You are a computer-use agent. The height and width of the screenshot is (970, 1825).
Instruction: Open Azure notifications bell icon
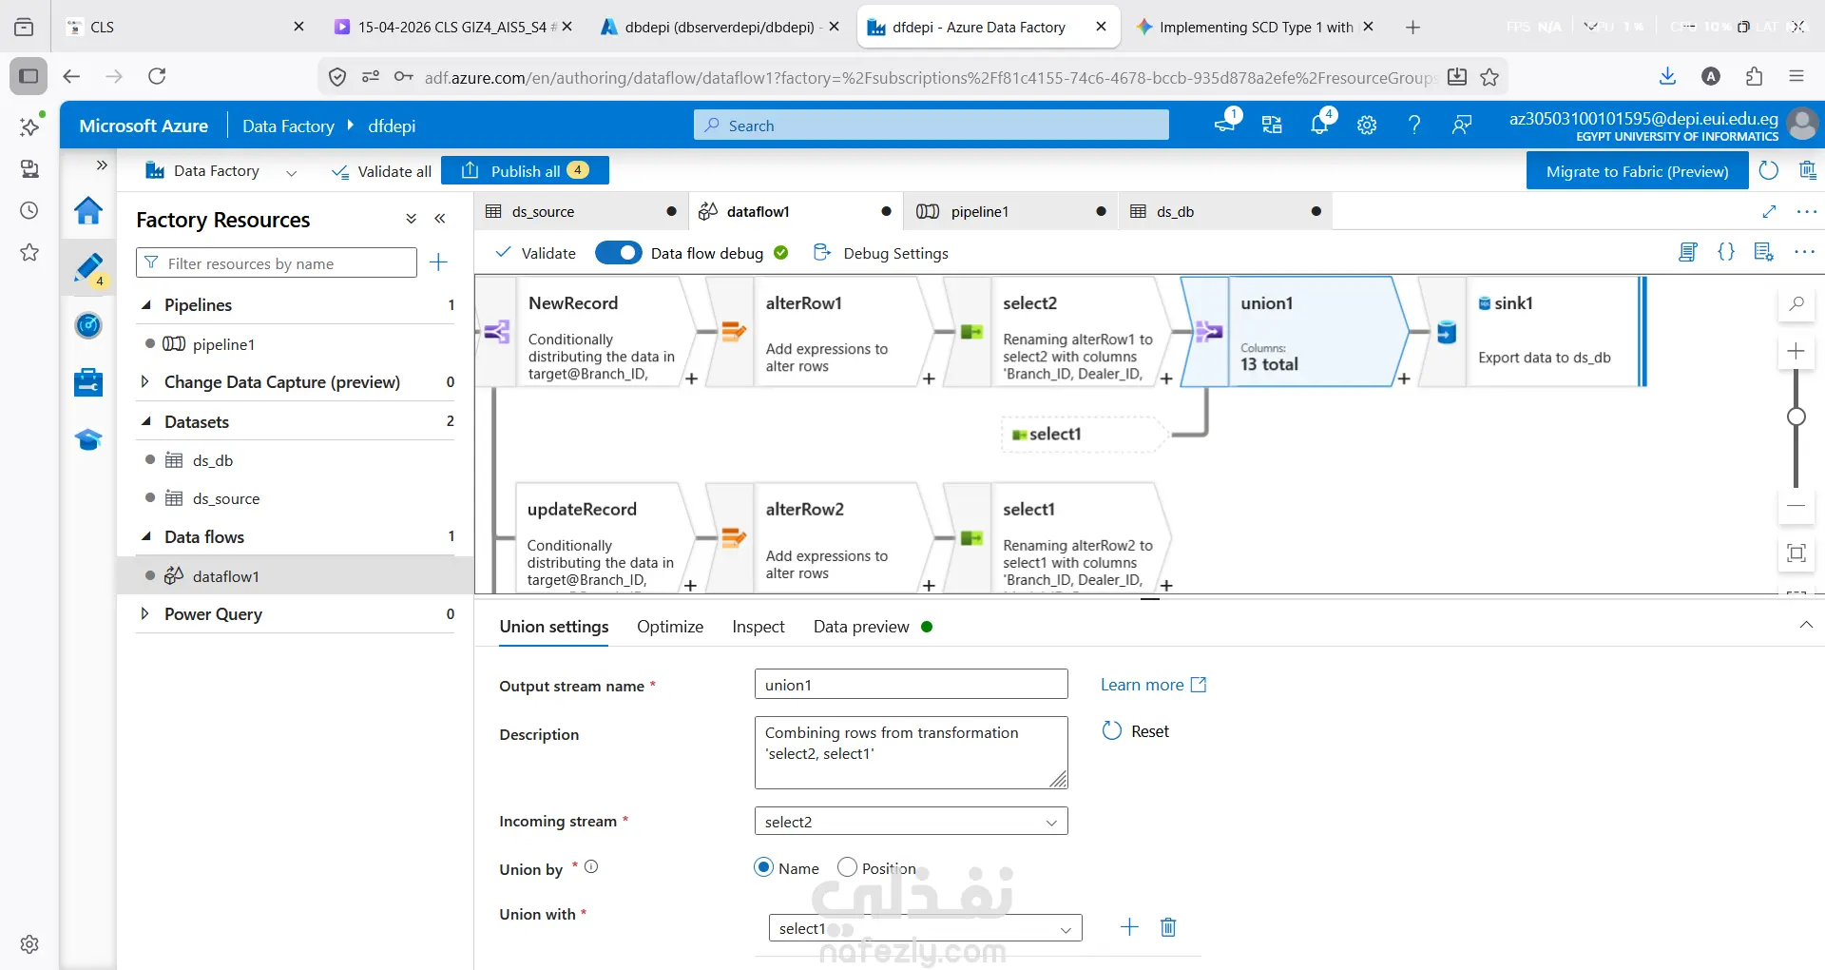1320,125
